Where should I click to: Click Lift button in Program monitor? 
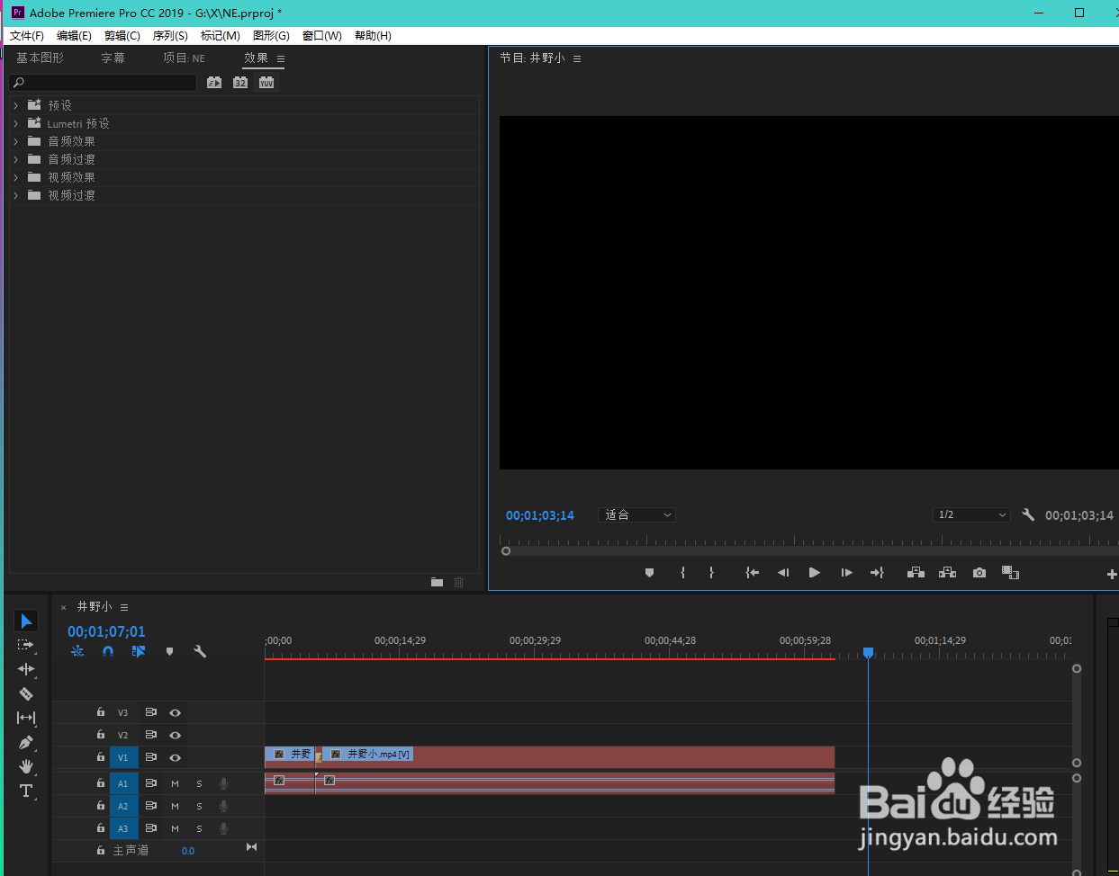[x=916, y=573]
